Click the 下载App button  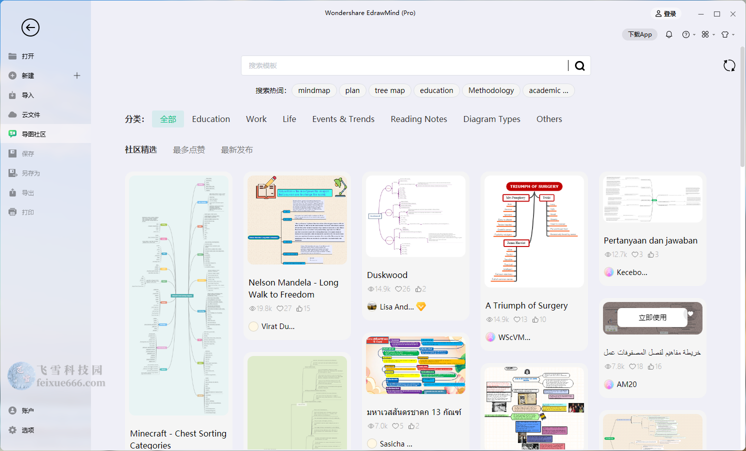click(x=640, y=34)
